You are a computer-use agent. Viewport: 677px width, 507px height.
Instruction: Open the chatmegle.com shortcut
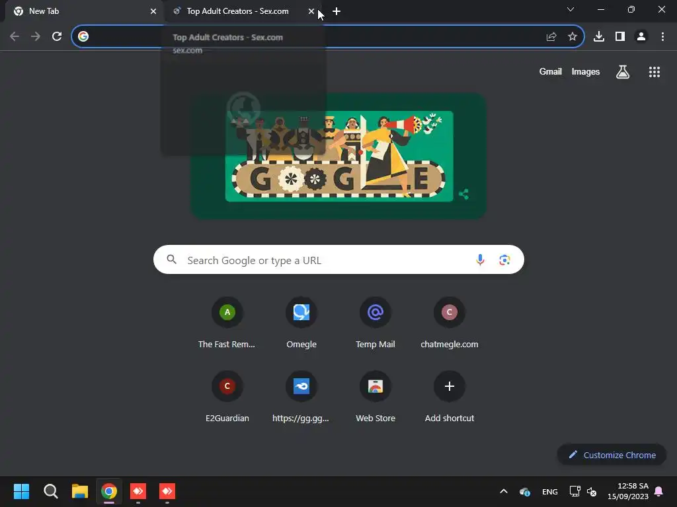pos(450,322)
